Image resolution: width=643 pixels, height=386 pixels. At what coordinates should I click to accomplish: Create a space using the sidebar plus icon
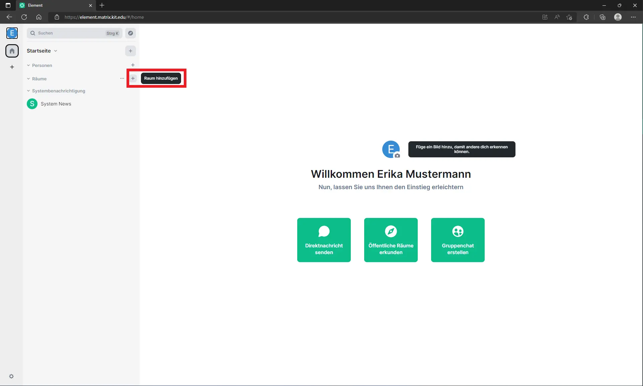tap(12, 67)
